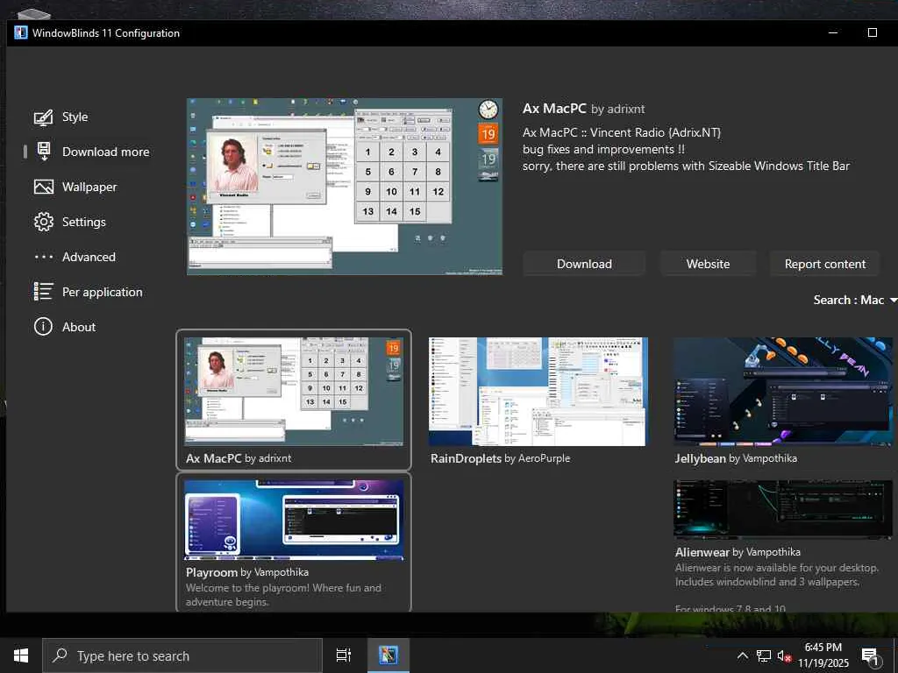Open the Search : Mac dropdown
This screenshot has width=898, height=673.
pyautogui.click(x=855, y=300)
